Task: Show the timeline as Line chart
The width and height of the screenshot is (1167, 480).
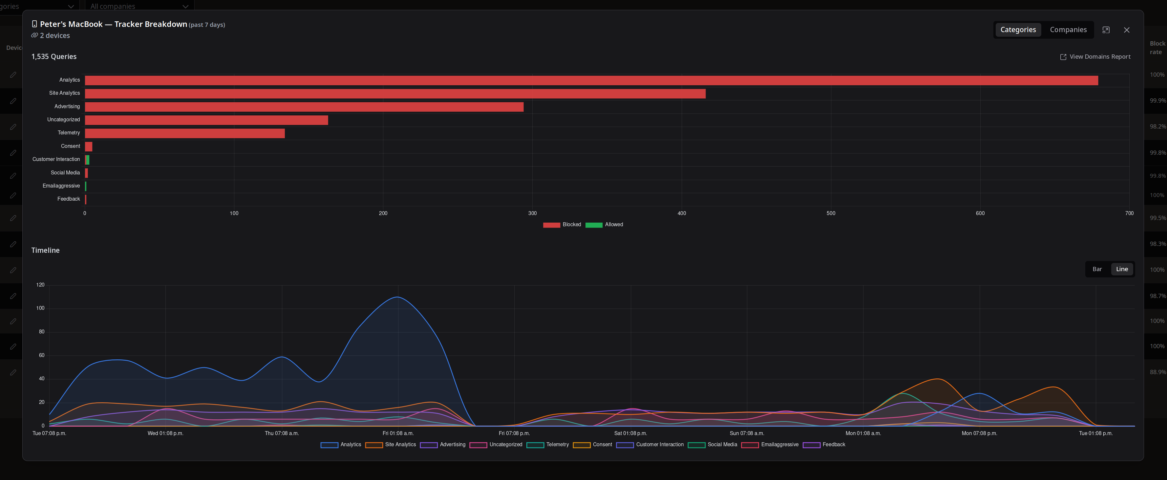Action: tap(1122, 269)
